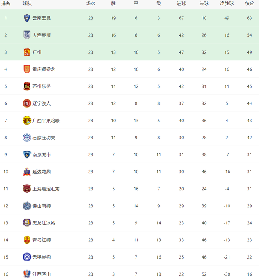This screenshot has width=259, height=278.
Task: Sort by the 积分 column header
Action: click(249, 3)
